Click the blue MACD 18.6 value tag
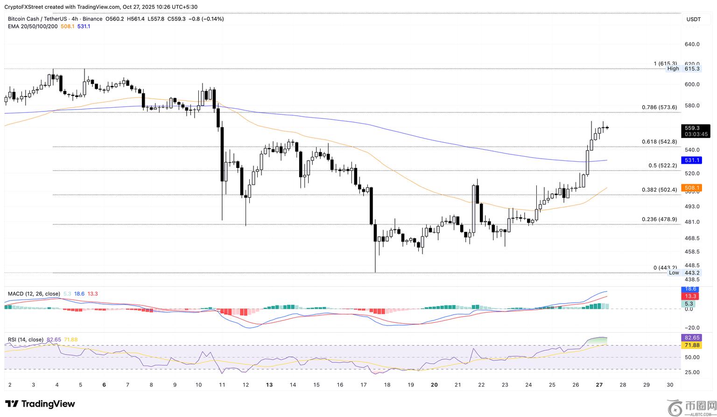 (691, 289)
